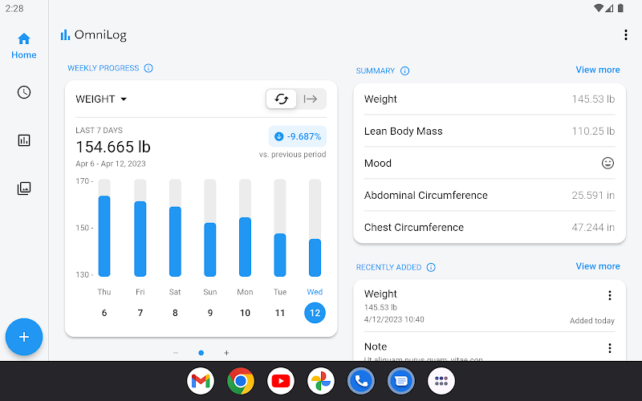642x401 pixels.
Task: Select the Wednesday bar in weight chart
Action: tap(315, 228)
